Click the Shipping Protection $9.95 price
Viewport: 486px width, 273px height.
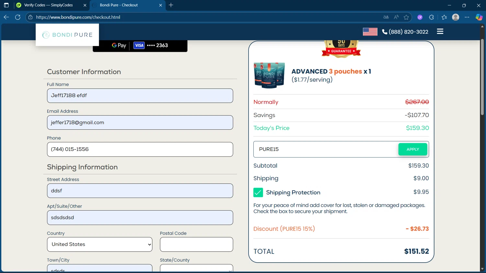coord(421,192)
